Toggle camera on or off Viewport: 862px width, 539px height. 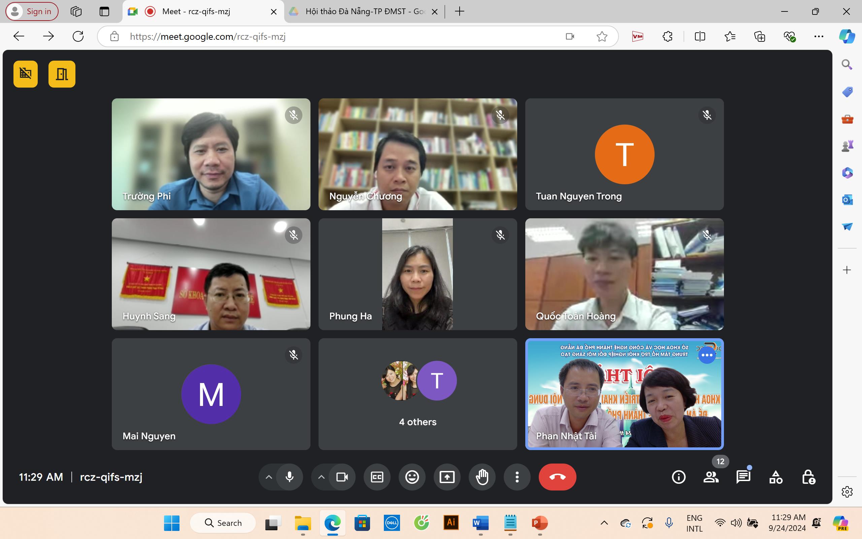[x=342, y=477]
